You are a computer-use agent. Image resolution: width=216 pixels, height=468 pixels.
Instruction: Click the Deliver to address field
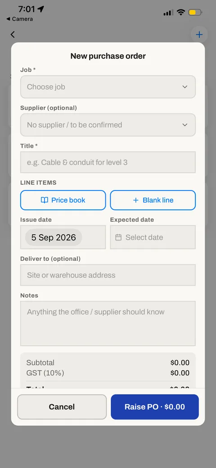coord(108,275)
